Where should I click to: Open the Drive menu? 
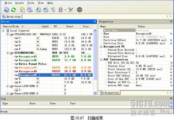click(8, 3)
